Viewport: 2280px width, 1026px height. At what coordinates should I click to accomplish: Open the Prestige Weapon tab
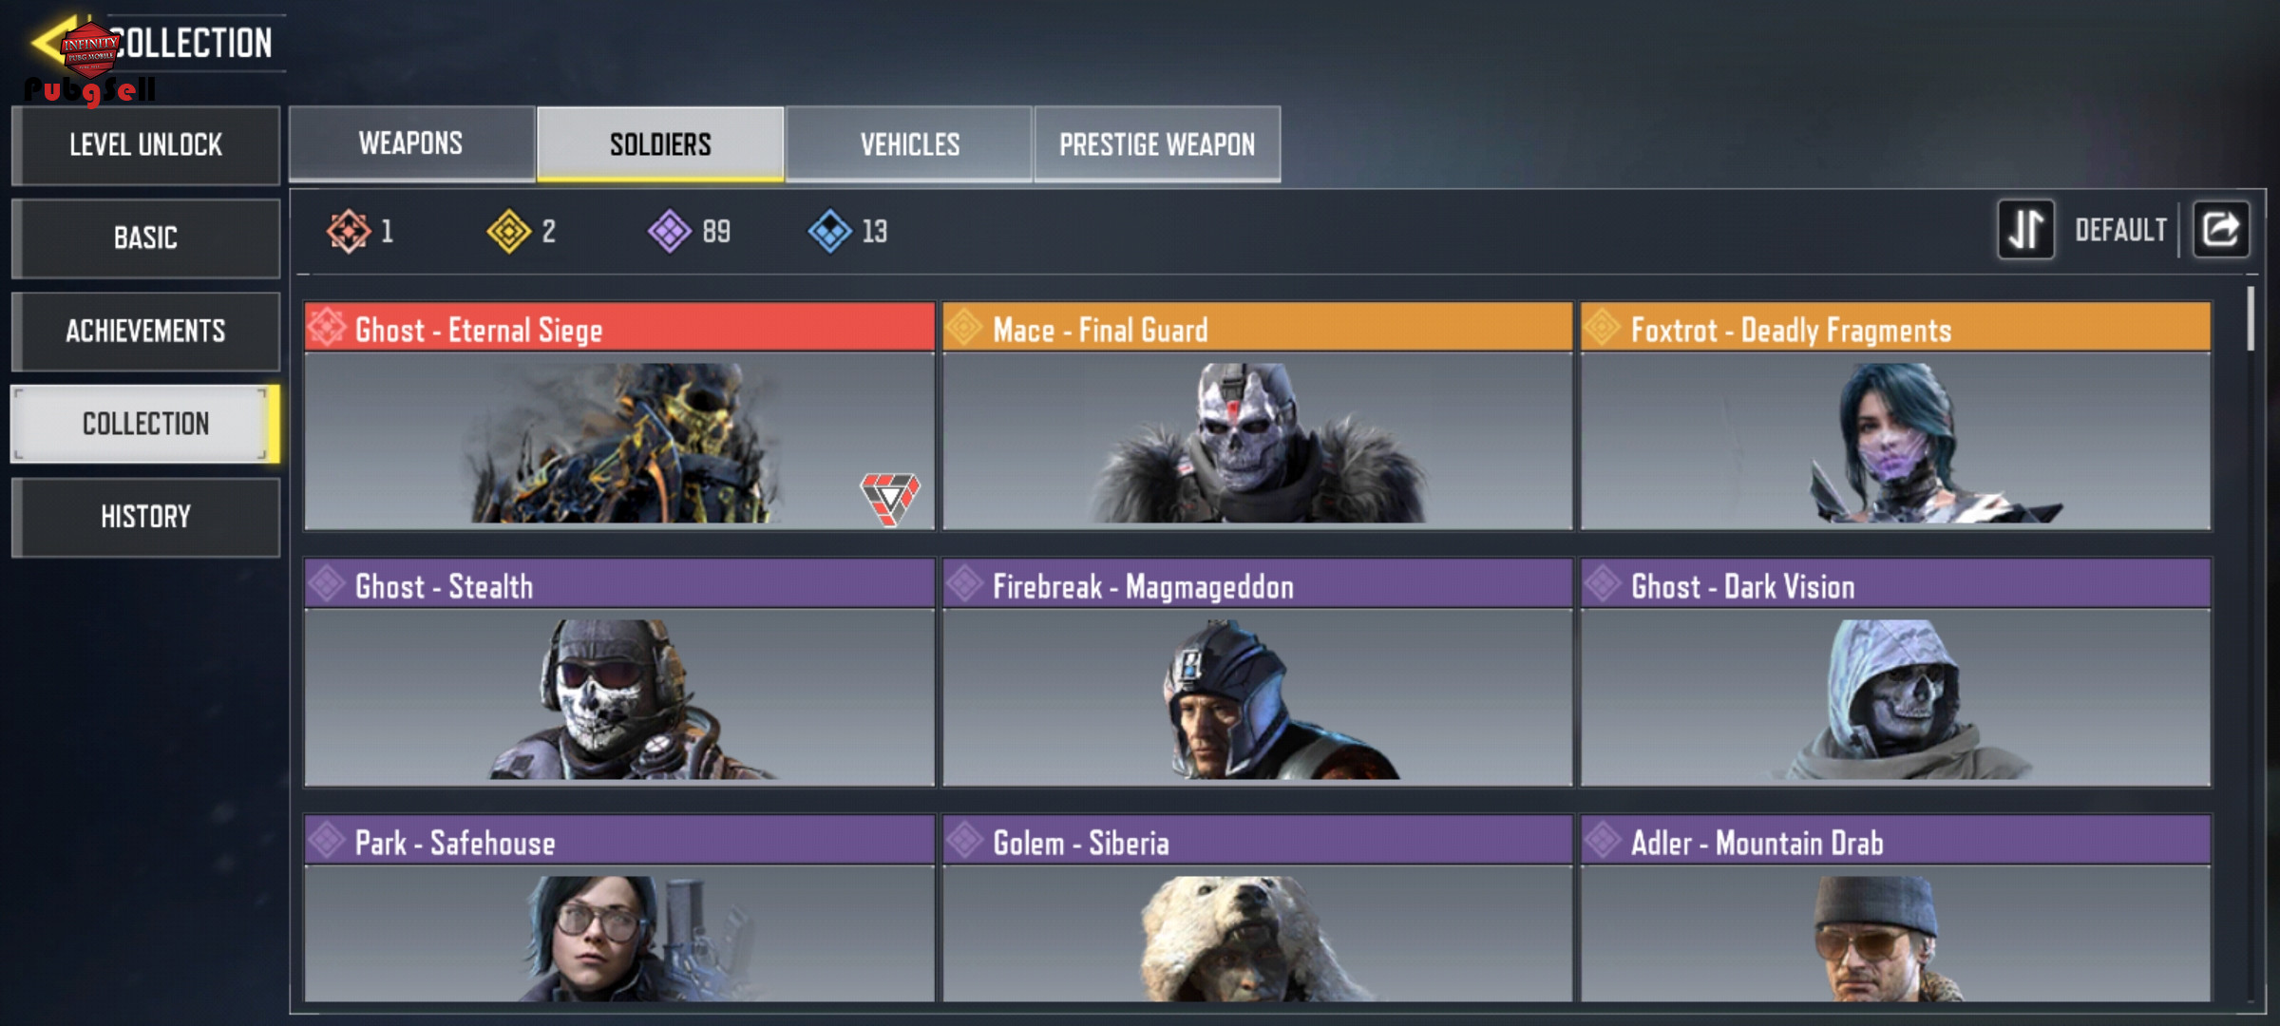coord(1157,143)
